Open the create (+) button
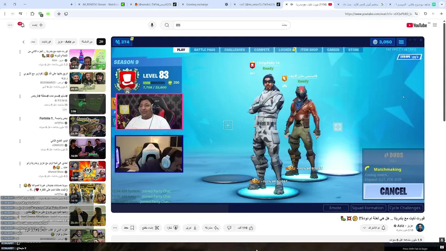 click(38, 25)
